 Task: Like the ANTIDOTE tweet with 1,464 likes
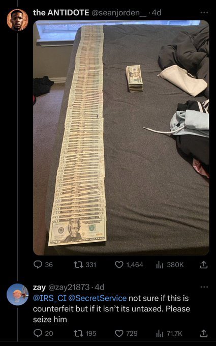(130, 265)
